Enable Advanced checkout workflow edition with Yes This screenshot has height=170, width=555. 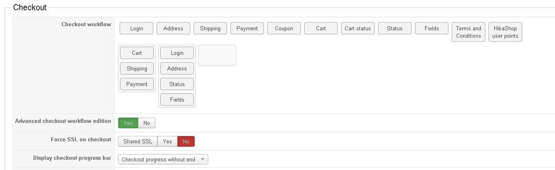point(128,123)
